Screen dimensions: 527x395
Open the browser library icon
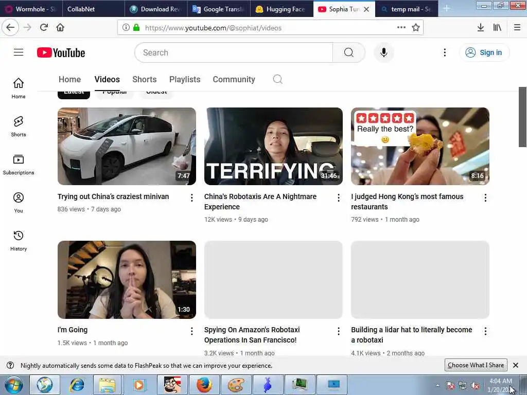498,28
